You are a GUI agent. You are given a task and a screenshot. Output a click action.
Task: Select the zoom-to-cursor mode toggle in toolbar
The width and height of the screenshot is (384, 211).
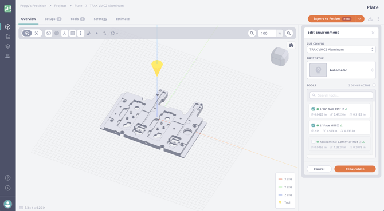[x=27, y=33]
